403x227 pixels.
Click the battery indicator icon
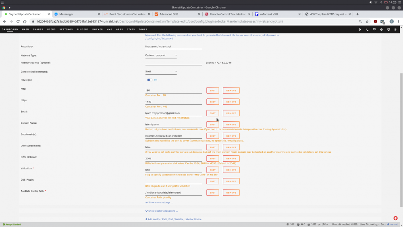386,2
